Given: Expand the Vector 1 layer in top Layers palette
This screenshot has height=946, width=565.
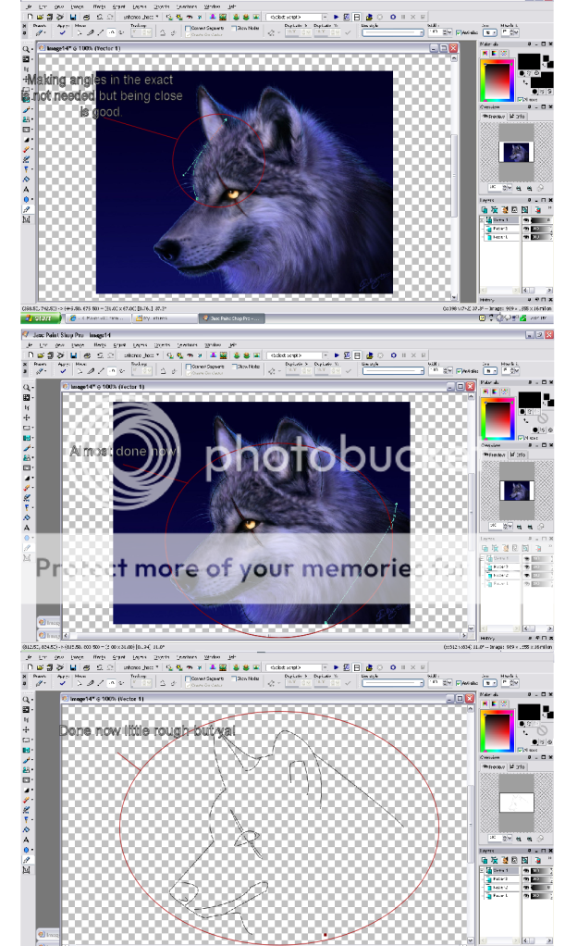Looking at the screenshot, I should tap(483, 219).
